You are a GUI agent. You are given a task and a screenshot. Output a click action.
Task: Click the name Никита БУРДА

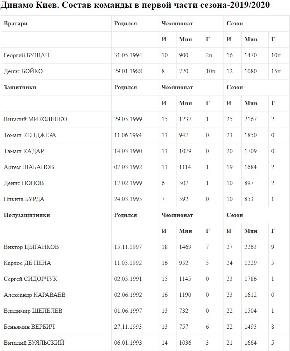point(24,199)
